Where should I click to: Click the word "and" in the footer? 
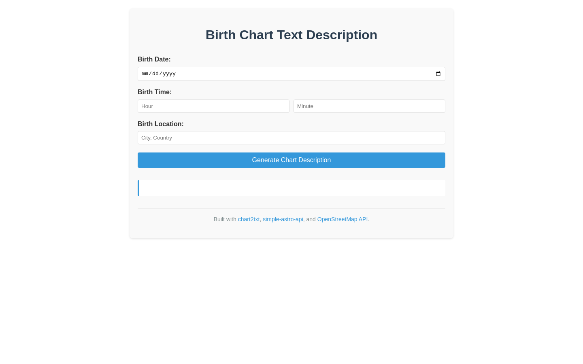click(x=311, y=219)
